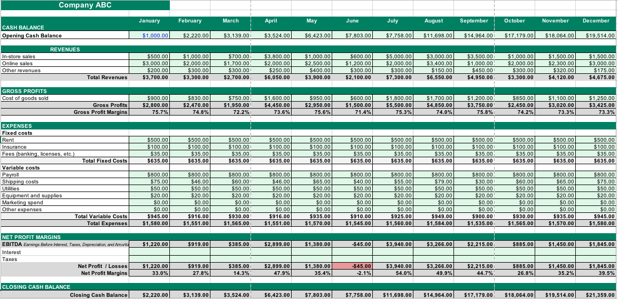Select October opening cash balance $17,179.00
The width and height of the screenshot is (618, 299).
[515, 35]
